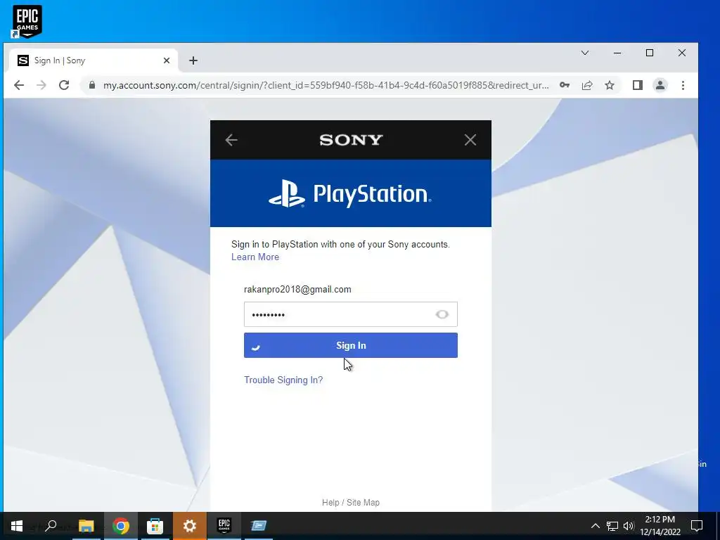
Task: Open network status tray icon
Action: (612, 526)
